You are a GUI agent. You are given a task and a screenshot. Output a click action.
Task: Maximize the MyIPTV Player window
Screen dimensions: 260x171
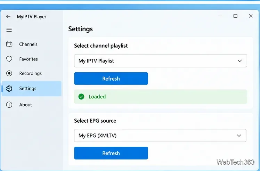click(235, 16)
